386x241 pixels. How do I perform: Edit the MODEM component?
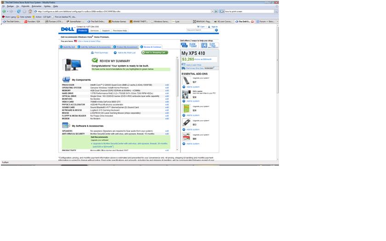click(167, 119)
